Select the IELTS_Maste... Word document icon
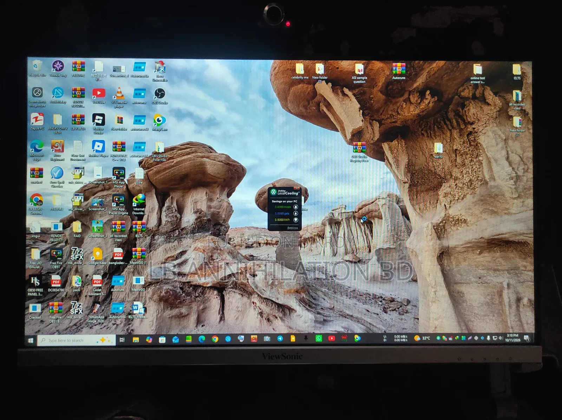 pyautogui.click(x=138, y=310)
